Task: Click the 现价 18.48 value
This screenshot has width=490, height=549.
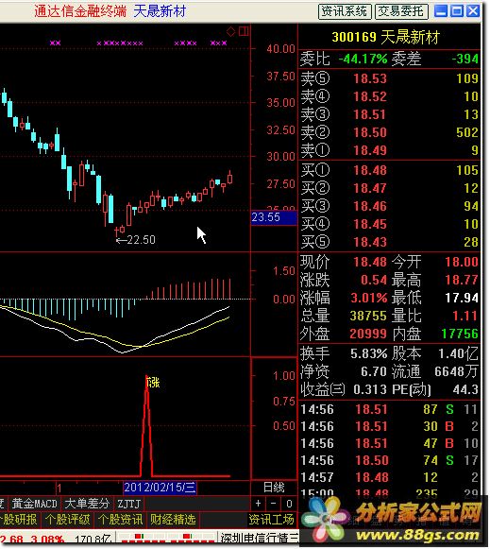Action: 370,263
